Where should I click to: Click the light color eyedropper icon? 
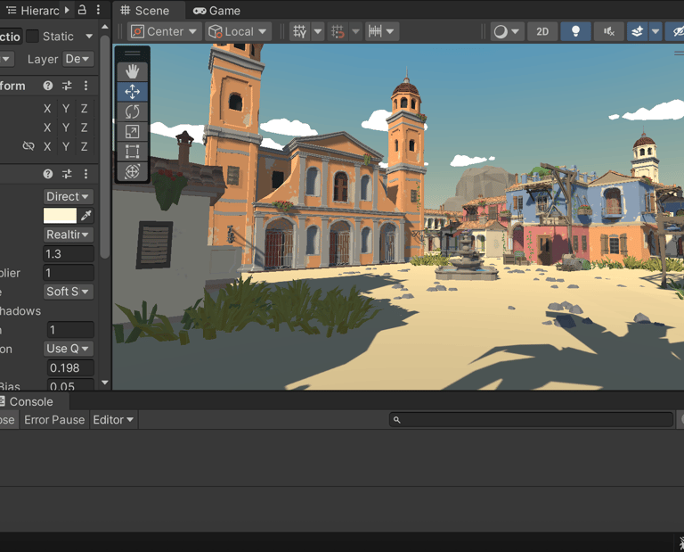86,216
